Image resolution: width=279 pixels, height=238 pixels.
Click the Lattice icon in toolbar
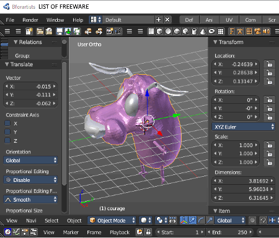coord(249,32)
